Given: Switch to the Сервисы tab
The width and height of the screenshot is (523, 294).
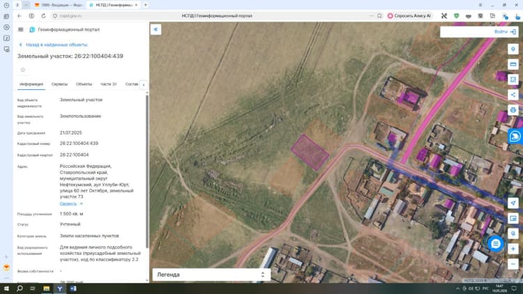Looking at the screenshot, I should [59, 84].
